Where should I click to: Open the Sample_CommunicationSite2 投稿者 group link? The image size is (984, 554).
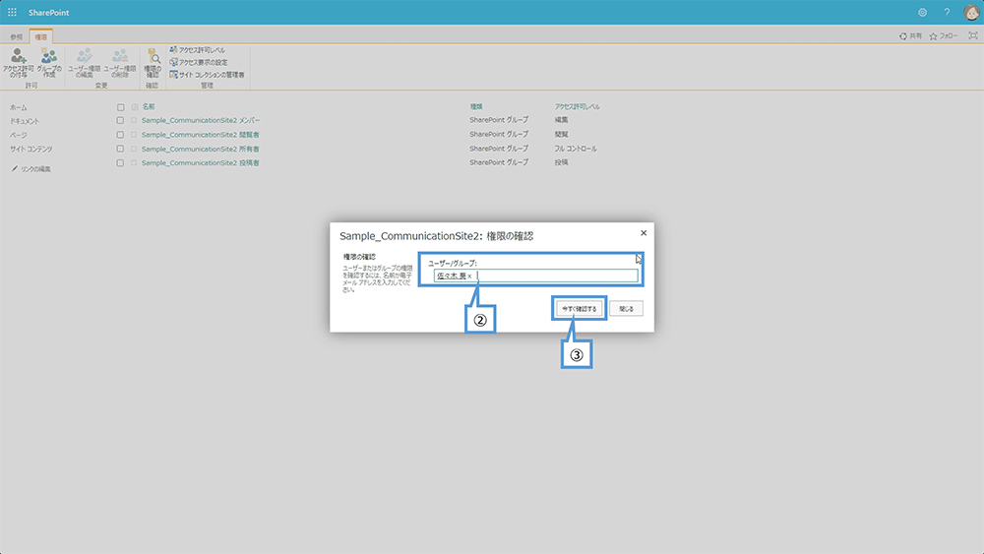[x=200, y=162]
